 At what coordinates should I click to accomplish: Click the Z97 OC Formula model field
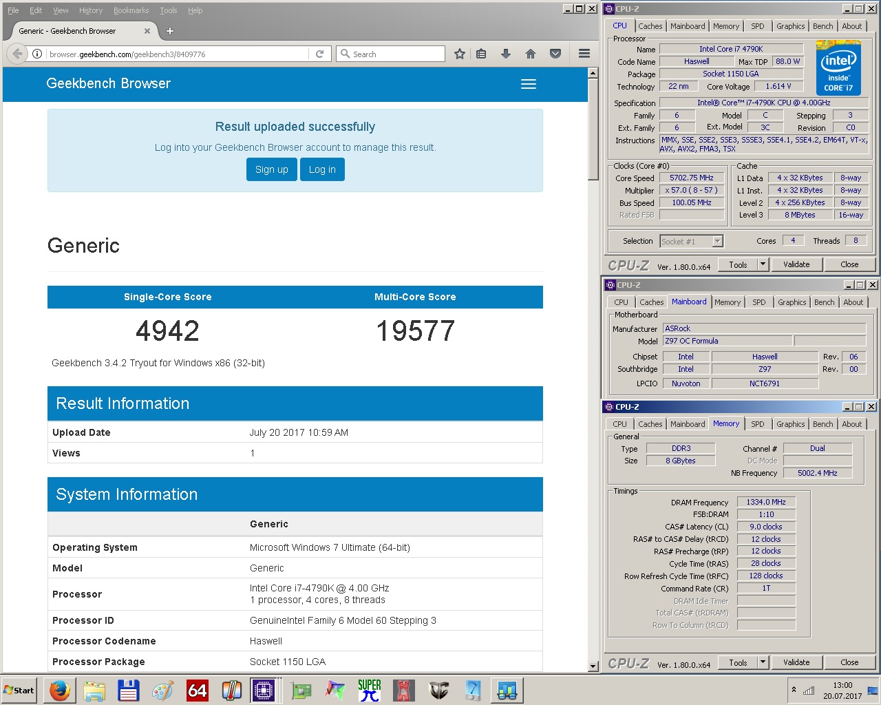click(727, 341)
